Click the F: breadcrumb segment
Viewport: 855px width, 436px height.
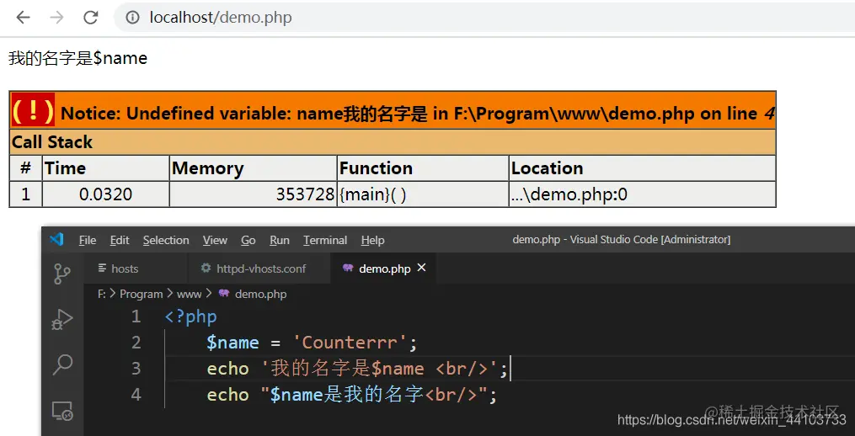pos(101,295)
